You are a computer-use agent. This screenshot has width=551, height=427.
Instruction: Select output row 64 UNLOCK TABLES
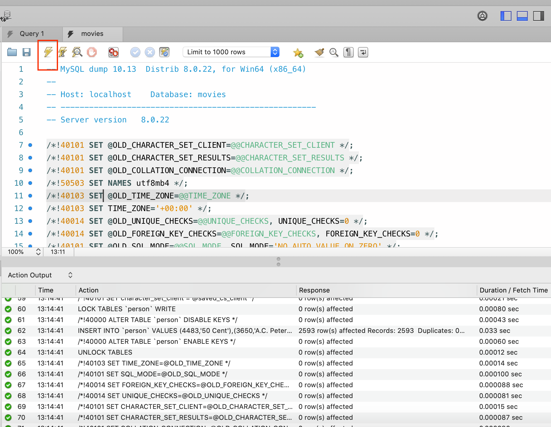276,352
